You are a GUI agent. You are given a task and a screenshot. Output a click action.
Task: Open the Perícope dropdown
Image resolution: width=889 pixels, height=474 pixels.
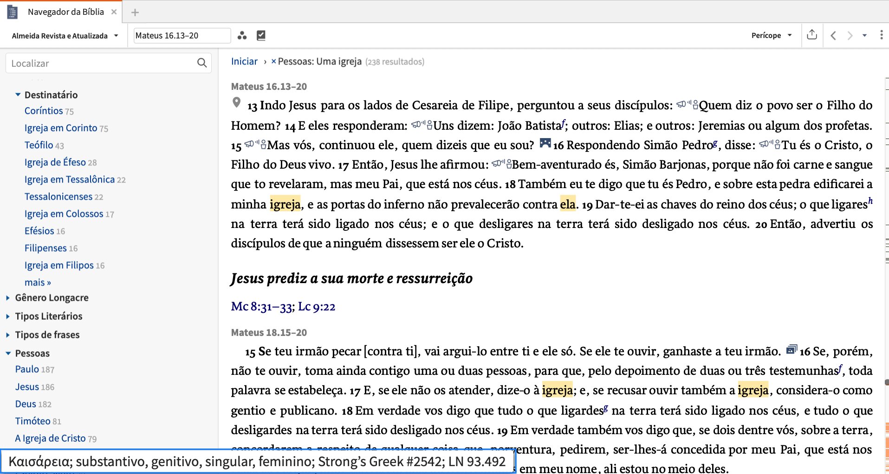pyautogui.click(x=772, y=36)
